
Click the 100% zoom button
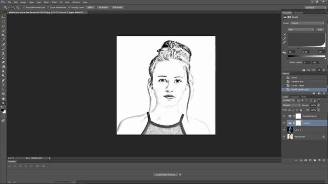coord(90,8)
